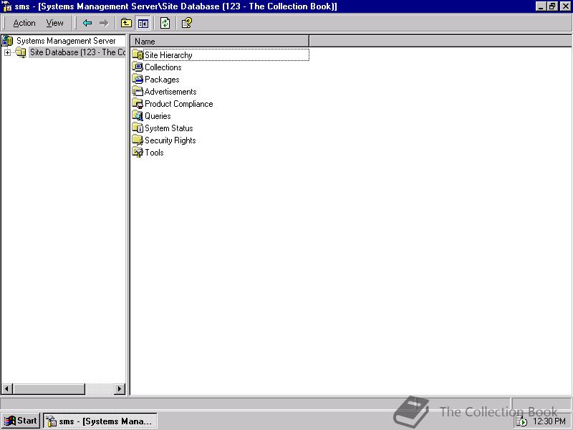
Task: Restore the sms window with the restore button
Action: (x=552, y=6)
